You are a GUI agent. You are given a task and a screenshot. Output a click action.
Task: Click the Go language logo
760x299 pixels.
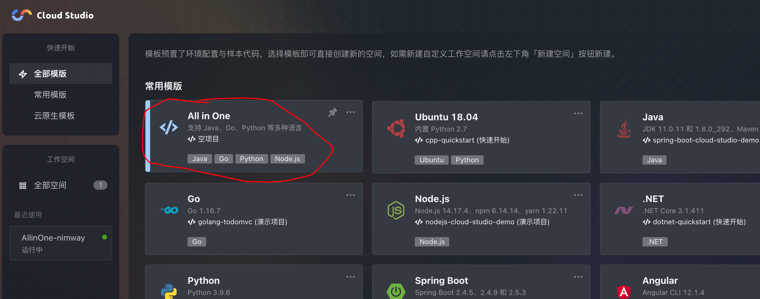pyautogui.click(x=169, y=210)
